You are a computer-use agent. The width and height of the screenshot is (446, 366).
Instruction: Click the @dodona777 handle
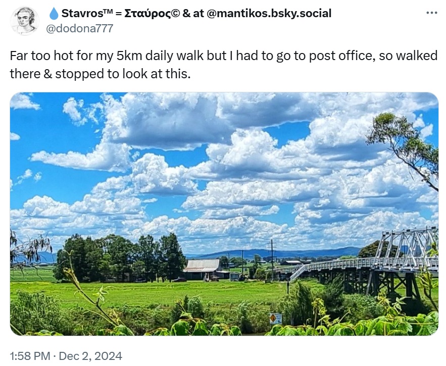click(80, 28)
